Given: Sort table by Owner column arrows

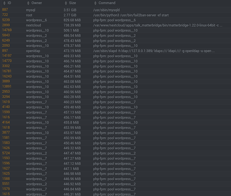Looking at the screenshot, I should click(x=28, y=3).
